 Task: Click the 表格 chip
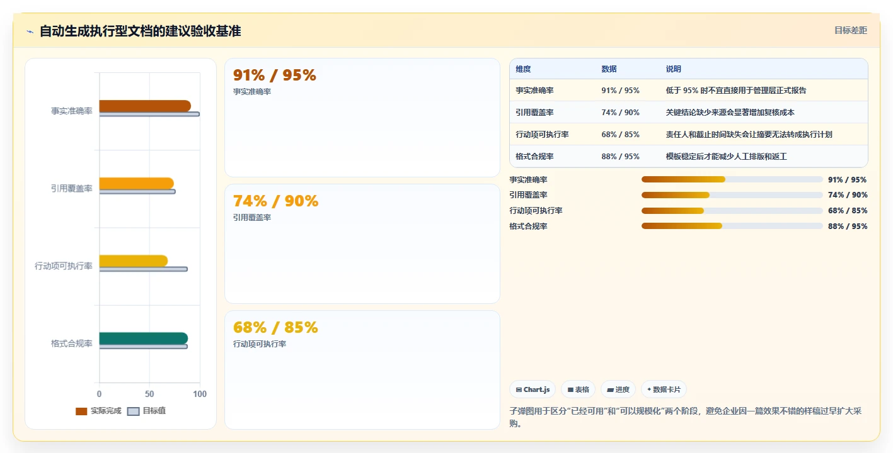[x=578, y=389]
